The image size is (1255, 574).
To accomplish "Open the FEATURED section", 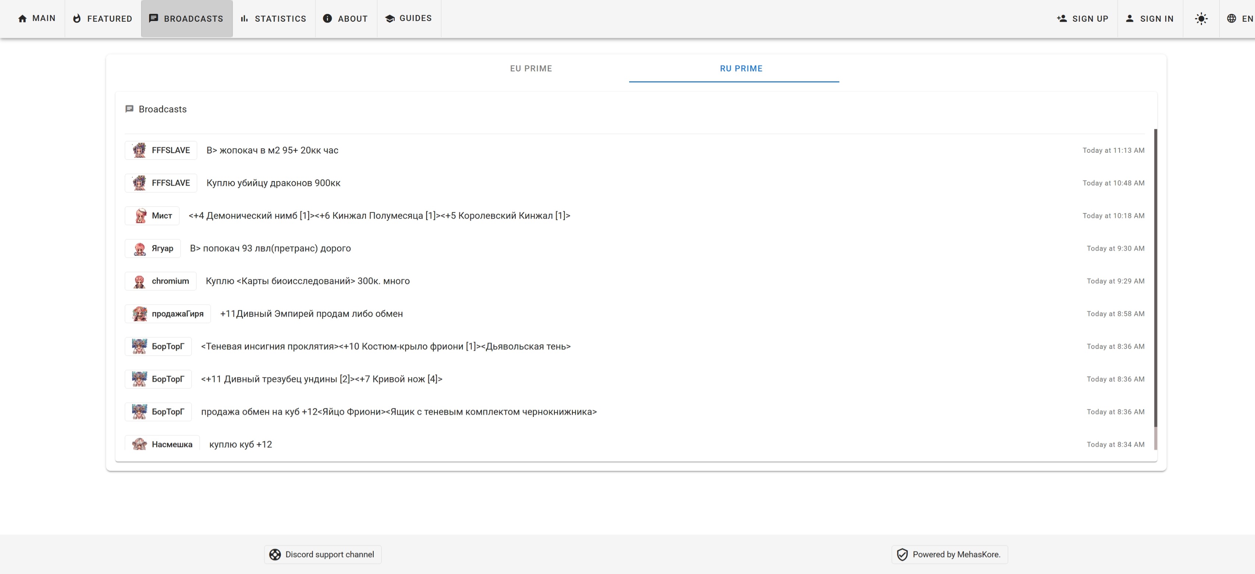I will point(103,18).
